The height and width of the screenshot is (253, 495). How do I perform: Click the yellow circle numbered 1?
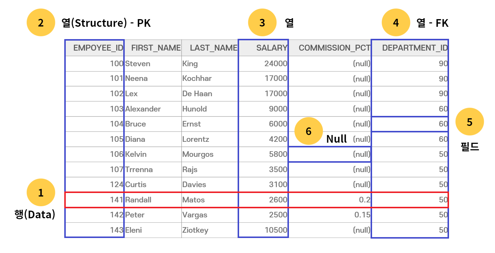tap(41, 192)
